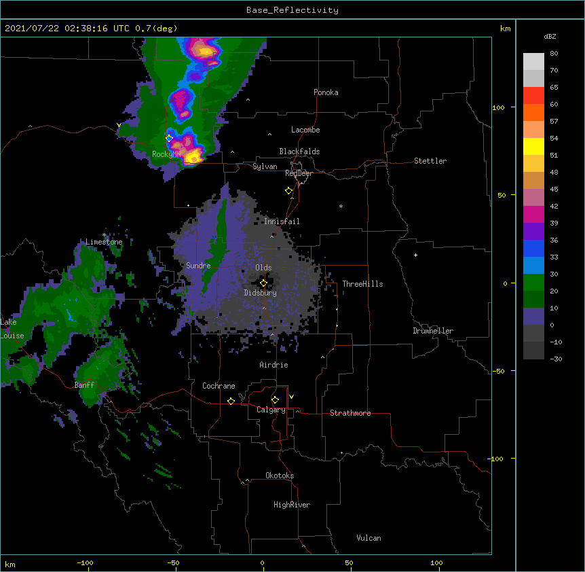Click the Base_Reflectivity title text

pos(292,10)
